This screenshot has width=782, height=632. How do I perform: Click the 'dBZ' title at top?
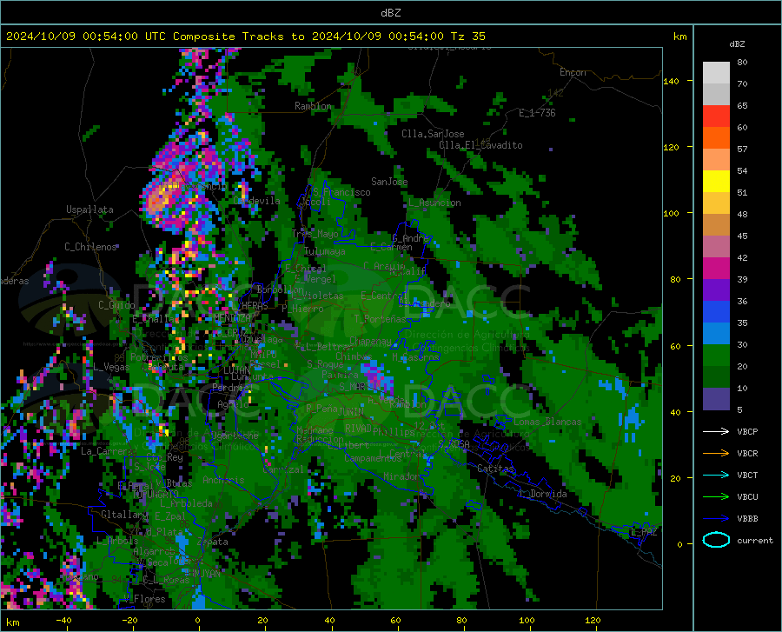tap(390, 13)
